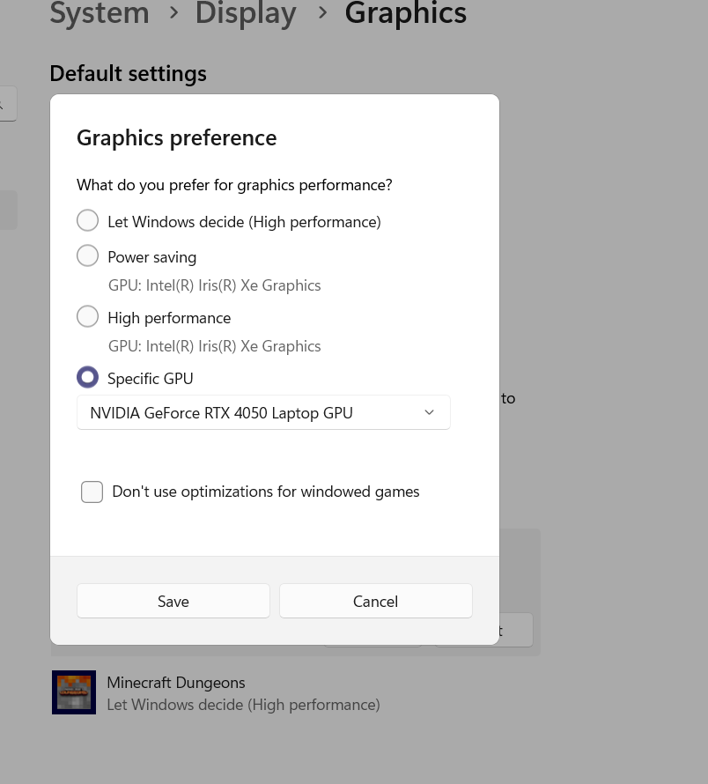
Task: Save the graphics preference
Action: [x=173, y=601]
